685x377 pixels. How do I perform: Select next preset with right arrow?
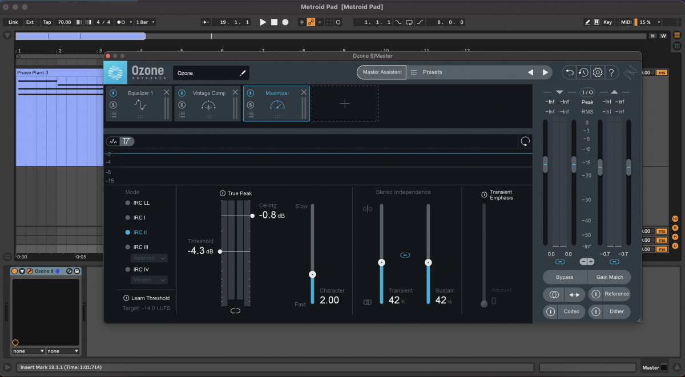tap(545, 72)
